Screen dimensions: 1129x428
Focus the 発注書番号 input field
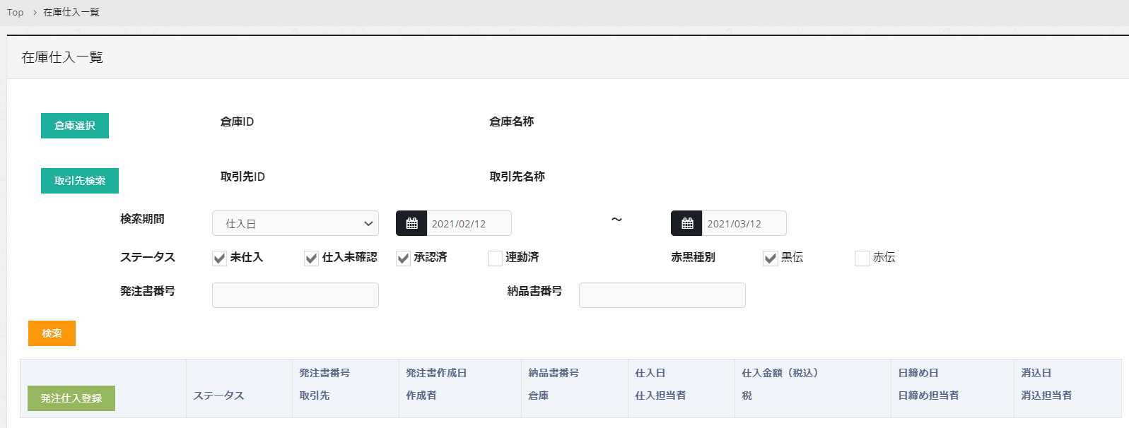(x=295, y=295)
